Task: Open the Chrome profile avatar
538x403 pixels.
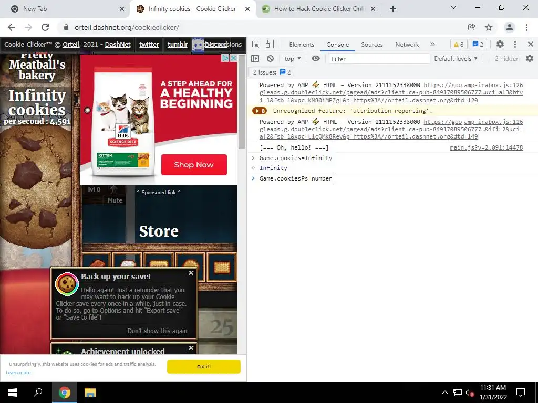Action: (x=510, y=27)
